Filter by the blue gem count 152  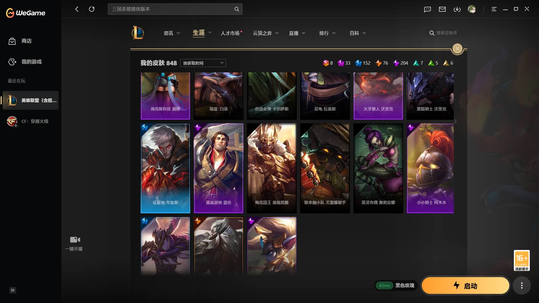(363, 63)
